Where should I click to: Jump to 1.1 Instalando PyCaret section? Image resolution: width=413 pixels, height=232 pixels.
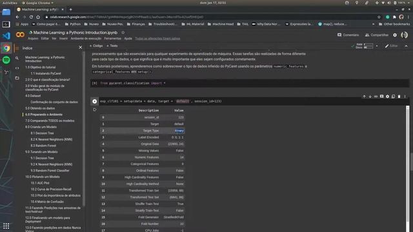[x=46, y=73]
